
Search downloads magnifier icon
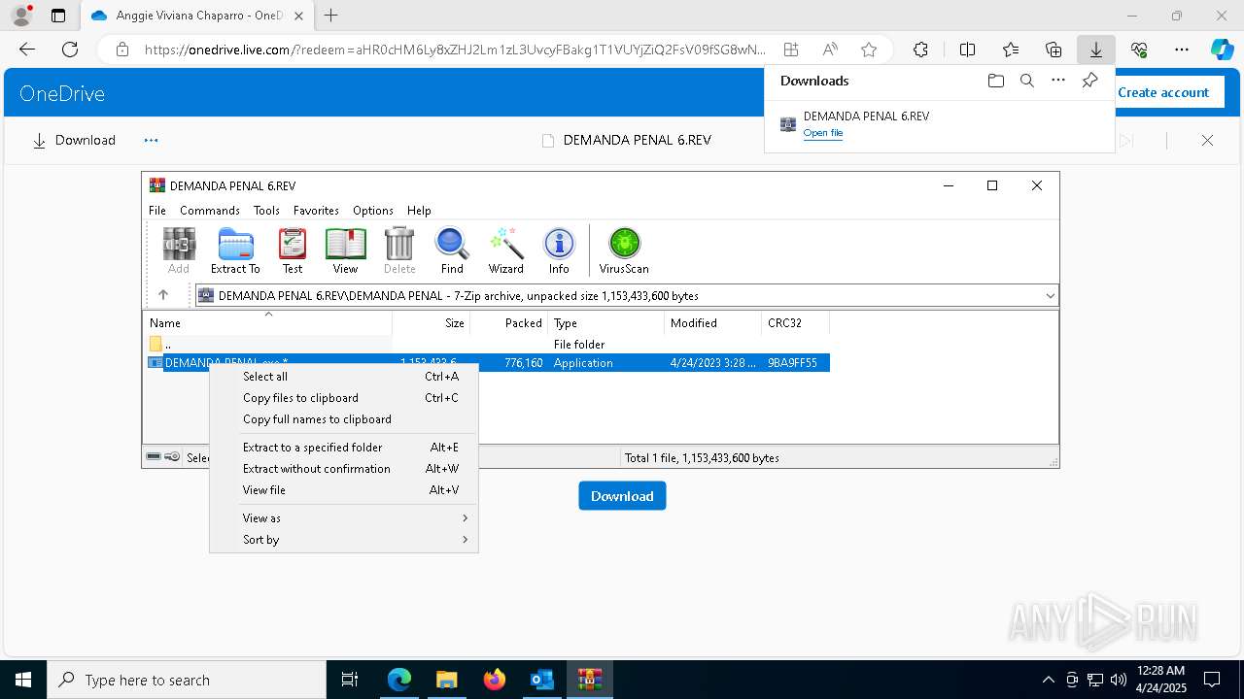(1027, 81)
